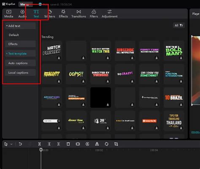The width and height of the screenshot is (200, 169).
Task: Open Auto captions option
Action: 20,63
